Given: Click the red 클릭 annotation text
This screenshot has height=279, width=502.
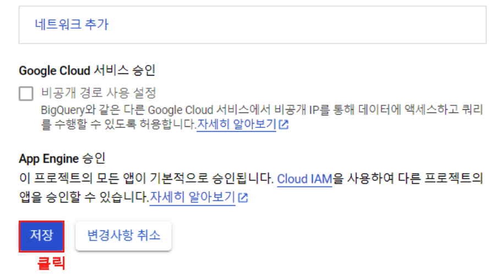Looking at the screenshot, I should 52,264.
